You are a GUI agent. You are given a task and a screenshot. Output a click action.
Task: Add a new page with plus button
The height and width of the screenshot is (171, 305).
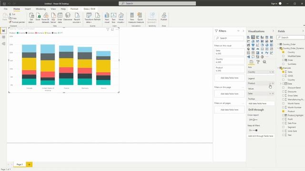30,165
